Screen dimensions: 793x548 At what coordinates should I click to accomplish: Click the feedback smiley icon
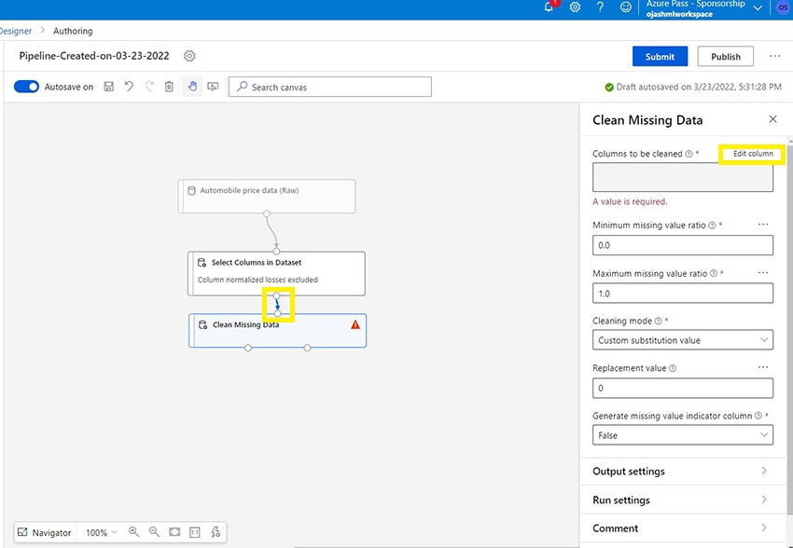pos(626,7)
